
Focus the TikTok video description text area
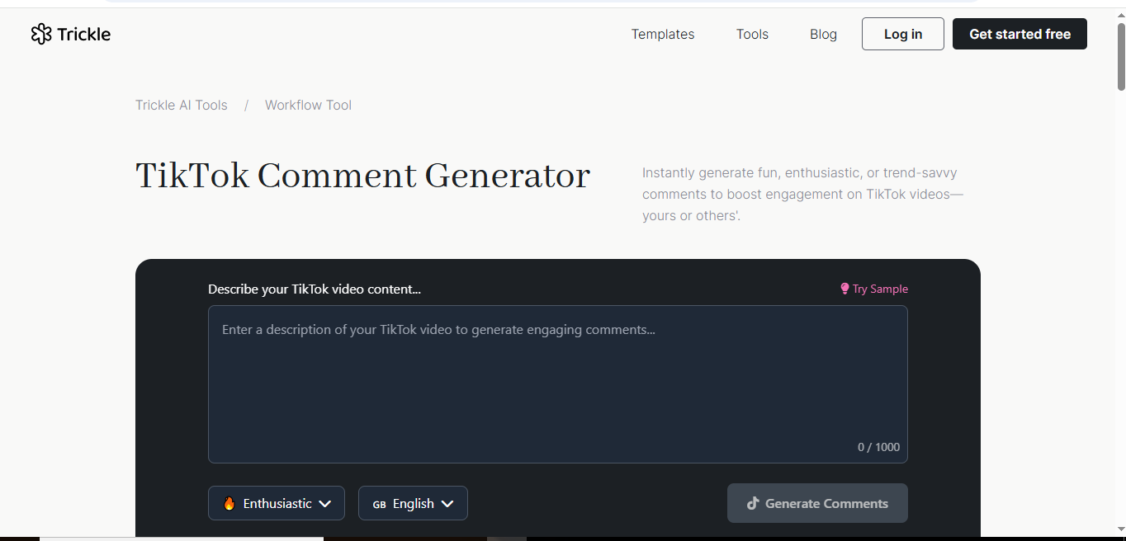557,383
